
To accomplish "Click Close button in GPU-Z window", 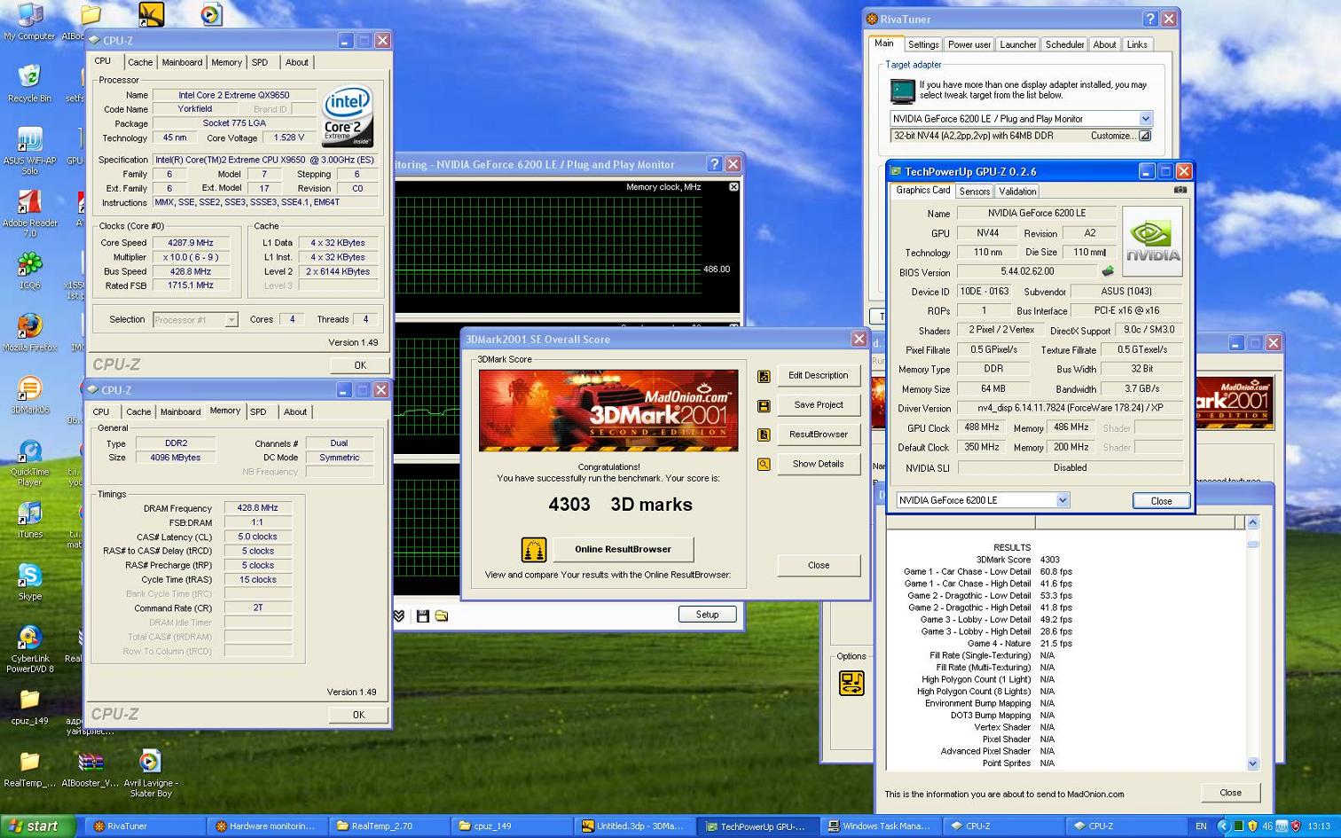I will 1161,501.
